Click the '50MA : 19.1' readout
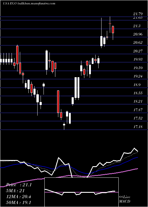The width and height of the screenshot is (148, 207). 19,202
